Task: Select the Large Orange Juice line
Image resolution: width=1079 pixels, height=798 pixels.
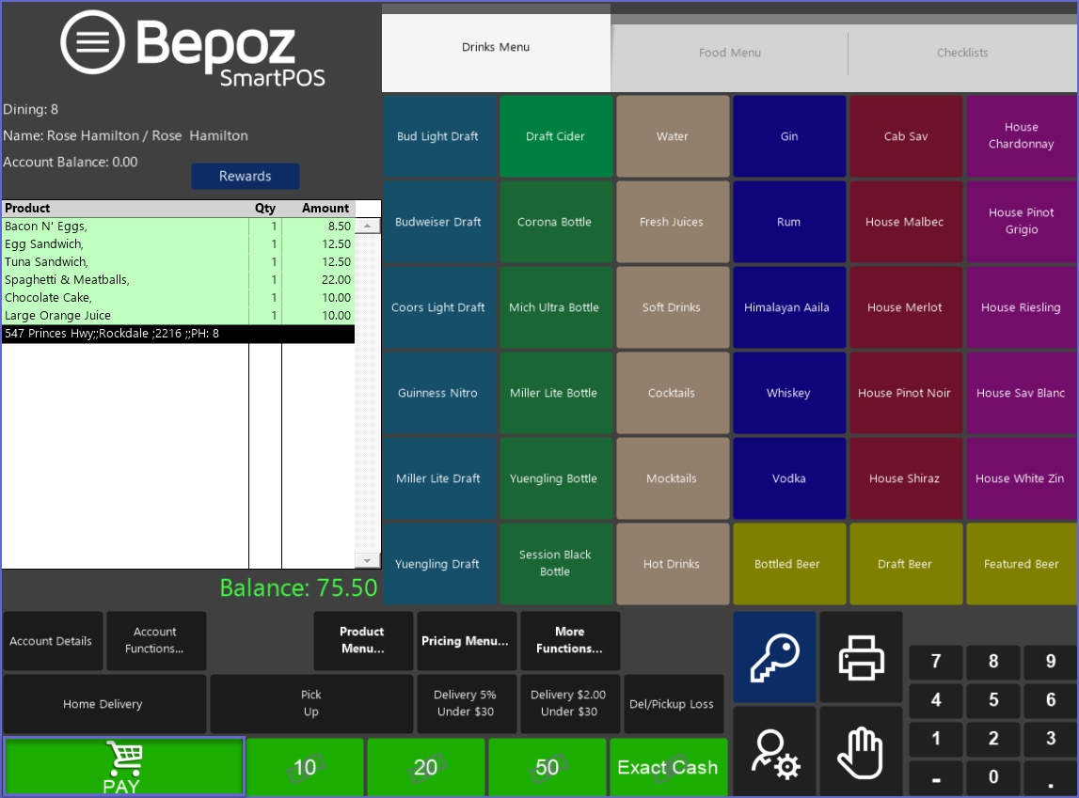Action: (x=178, y=316)
